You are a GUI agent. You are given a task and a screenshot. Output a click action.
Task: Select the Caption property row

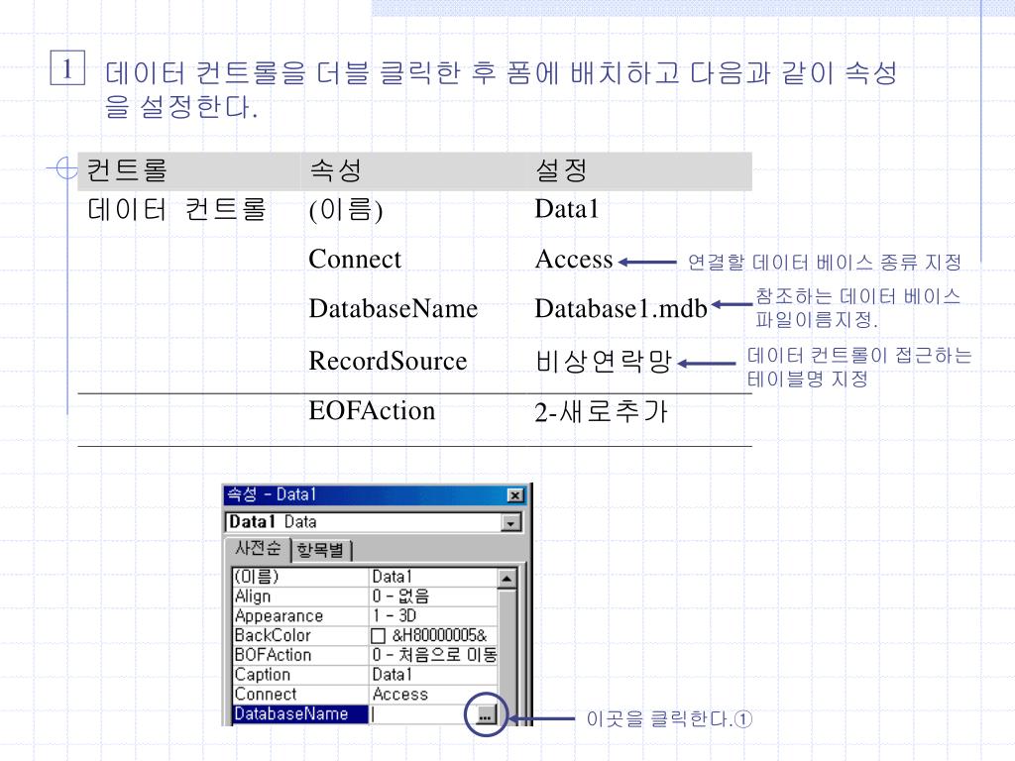(365, 674)
